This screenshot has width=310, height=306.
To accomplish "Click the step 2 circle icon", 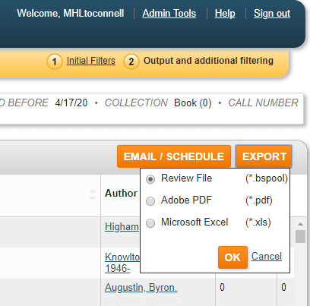I will [131, 62].
